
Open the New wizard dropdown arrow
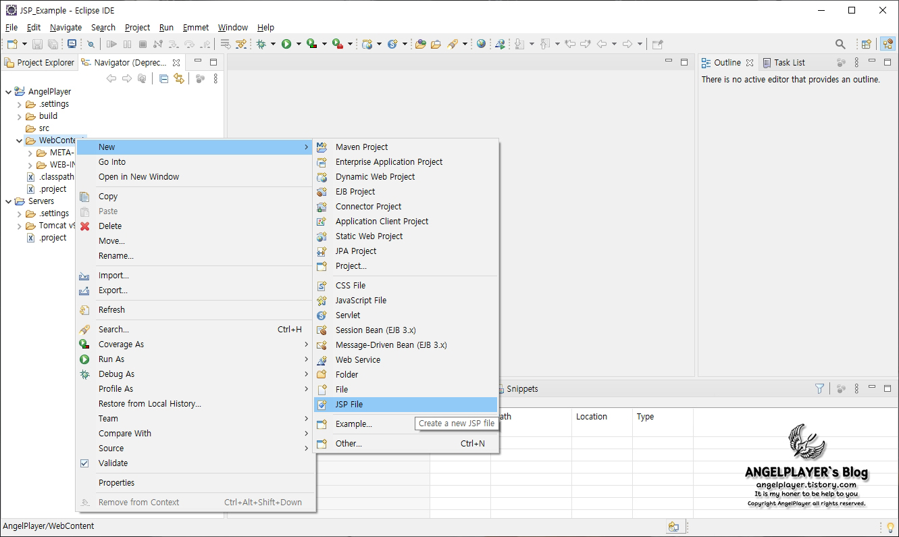[x=25, y=44]
